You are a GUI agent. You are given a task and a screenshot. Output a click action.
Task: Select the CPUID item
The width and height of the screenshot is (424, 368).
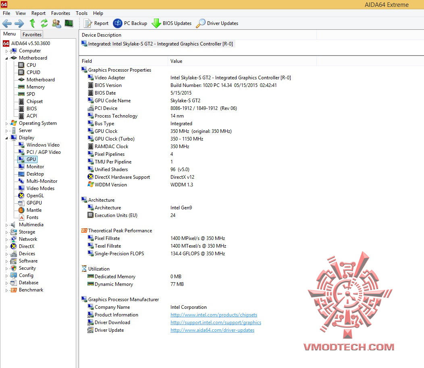[33, 72]
